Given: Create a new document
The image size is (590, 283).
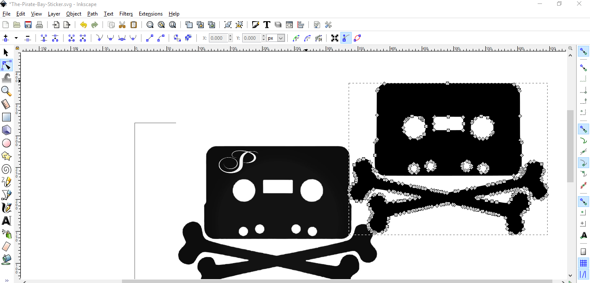Looking at the screenshot, I should [6, 25].
